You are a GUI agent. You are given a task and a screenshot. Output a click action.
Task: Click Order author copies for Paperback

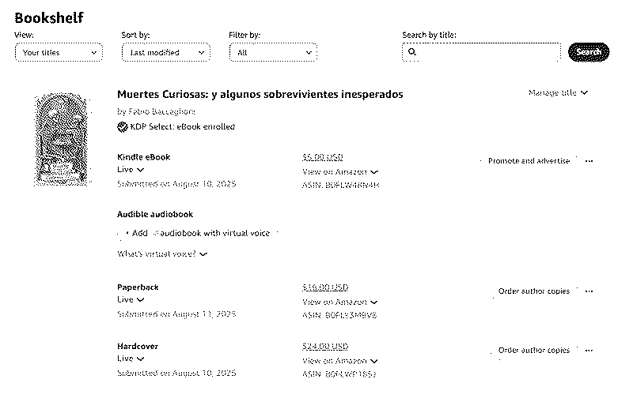point(533,291)
